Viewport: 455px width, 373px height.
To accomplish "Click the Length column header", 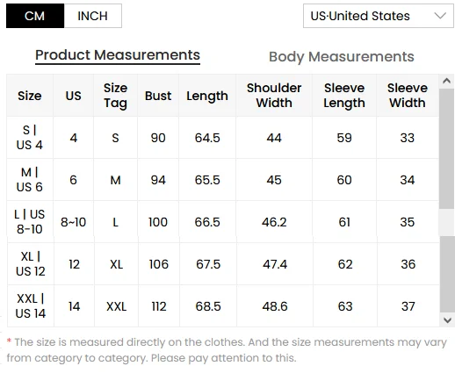I will click(x=207, y=96).
